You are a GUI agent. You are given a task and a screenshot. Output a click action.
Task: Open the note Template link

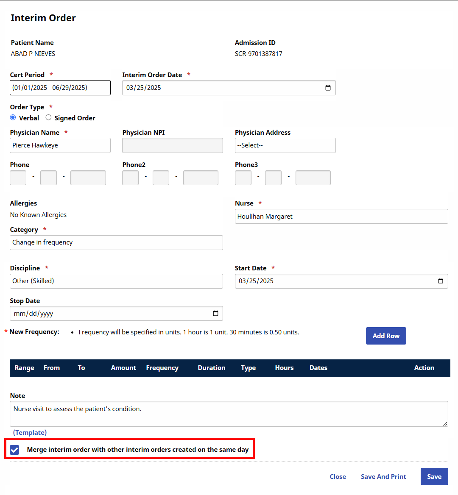click(x=30, y=432)
